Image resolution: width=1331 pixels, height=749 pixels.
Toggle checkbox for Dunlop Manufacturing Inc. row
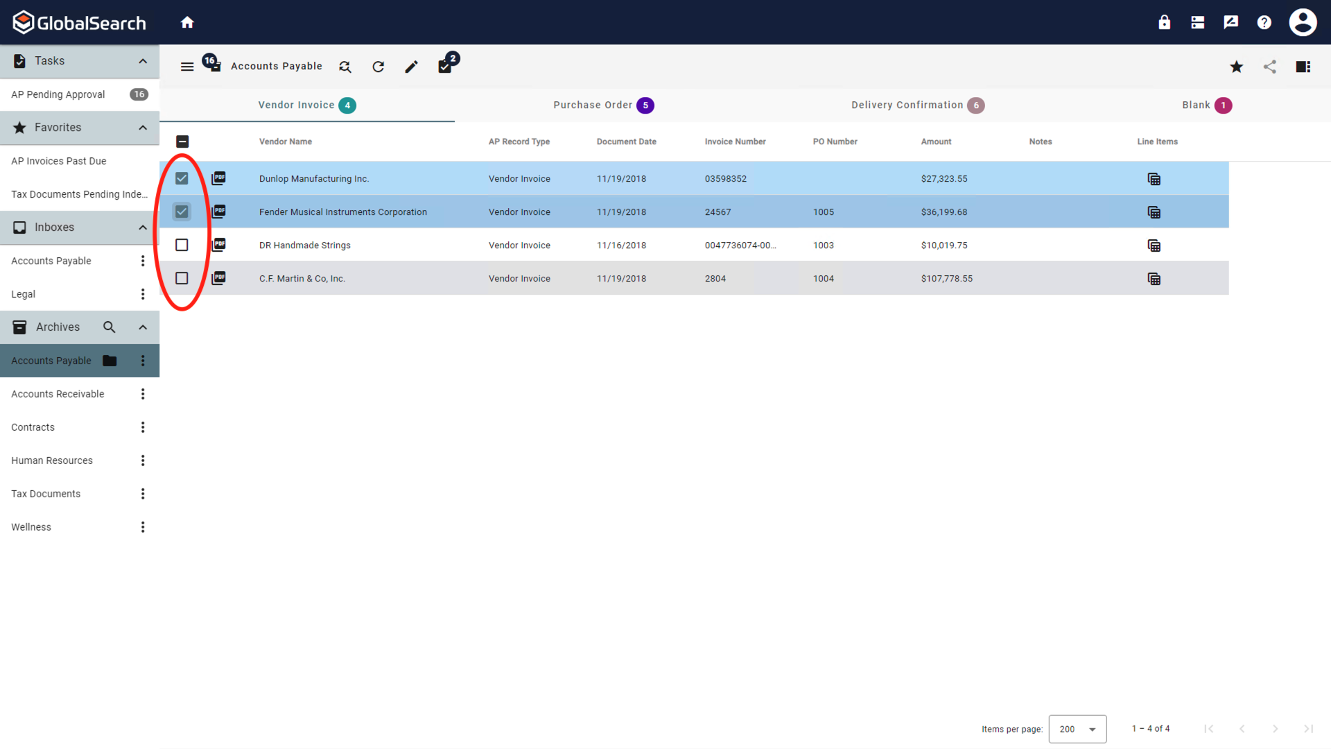coord(182,178)
